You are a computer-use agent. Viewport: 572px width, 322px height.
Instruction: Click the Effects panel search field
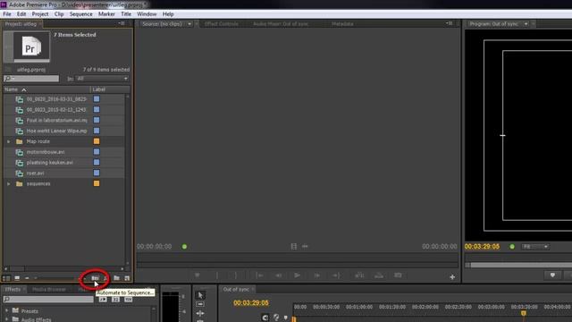point(48,300)
